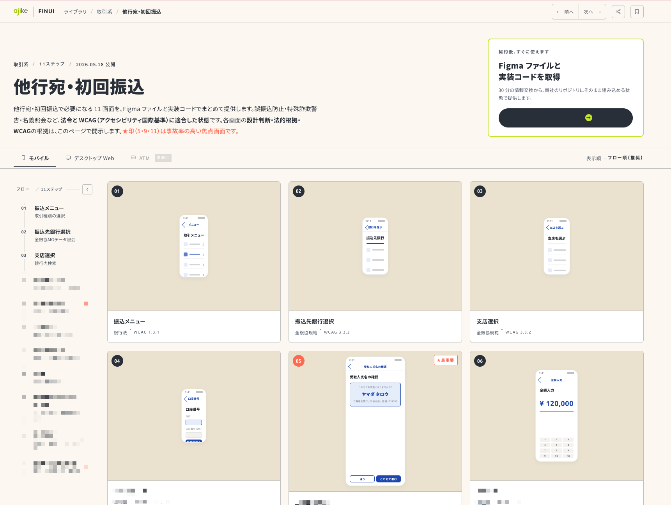Click the share icon button
Image resolution: width=671 pixels, height=505 pixels.
click(x=618, y=12)
